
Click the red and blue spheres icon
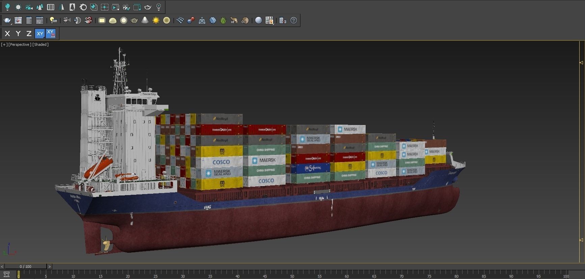tap(191, 21)
